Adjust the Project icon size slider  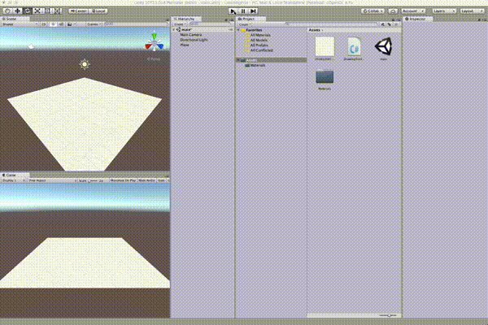click(388, 315)
